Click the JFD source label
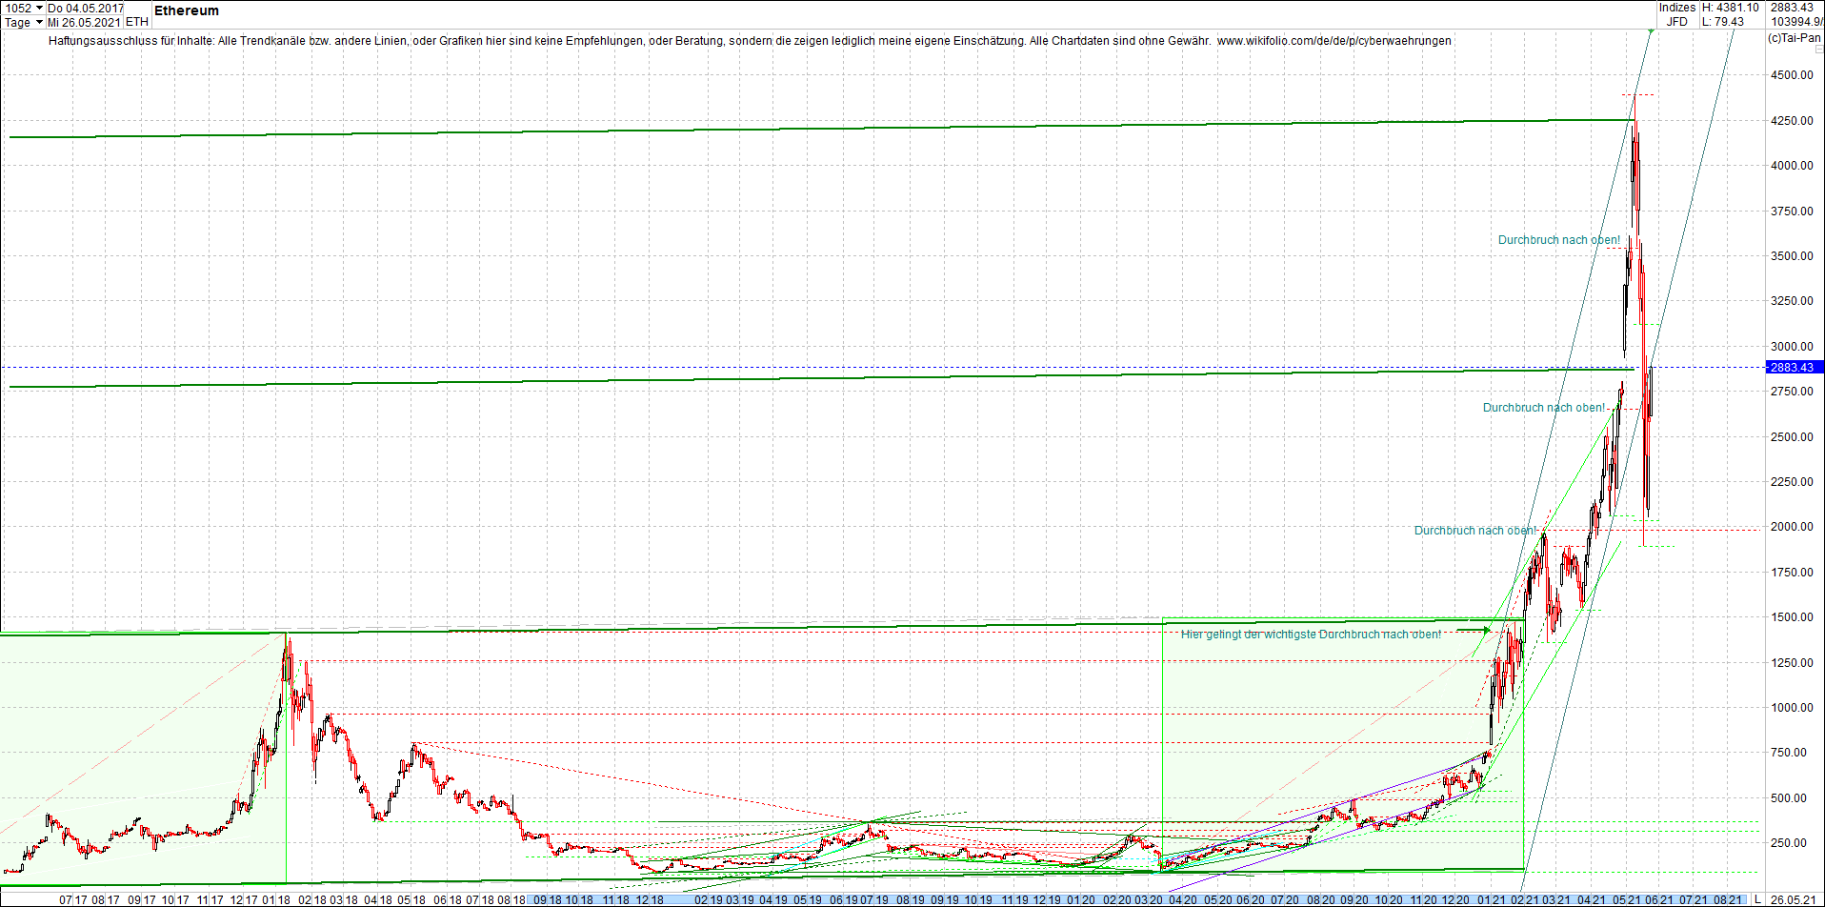1825x907 pixels. [1677, 22]
